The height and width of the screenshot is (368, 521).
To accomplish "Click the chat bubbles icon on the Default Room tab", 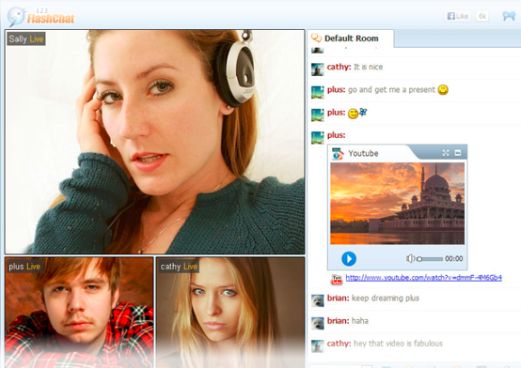I will pyautogui.click(x=316, y=38).
